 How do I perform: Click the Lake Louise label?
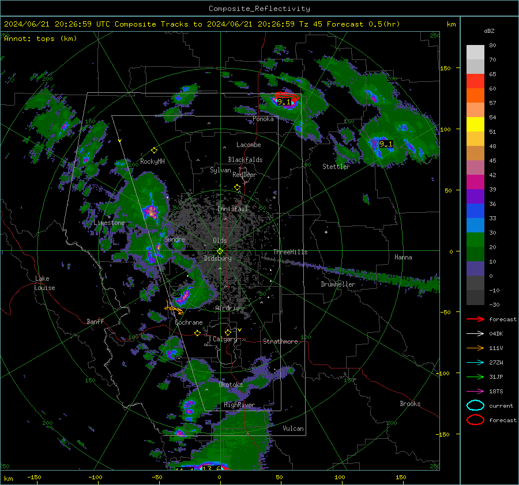point(45,283)
